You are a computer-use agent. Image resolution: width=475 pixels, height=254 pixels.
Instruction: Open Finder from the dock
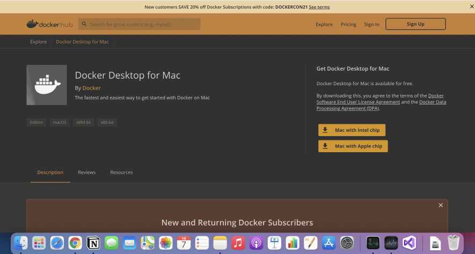click(x=21, y=243)
